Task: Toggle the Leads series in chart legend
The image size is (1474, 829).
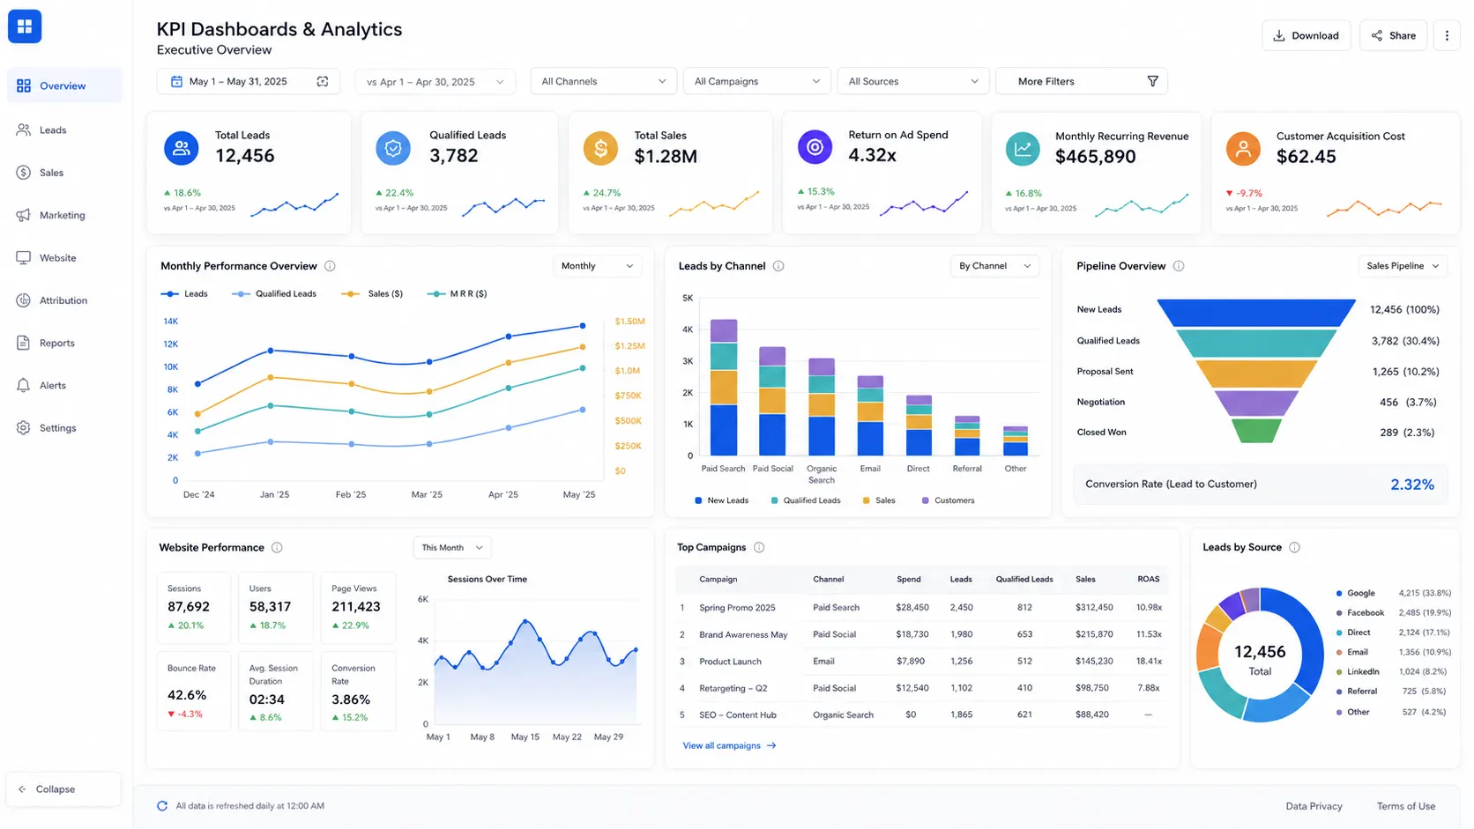Action: coord(184,293)
